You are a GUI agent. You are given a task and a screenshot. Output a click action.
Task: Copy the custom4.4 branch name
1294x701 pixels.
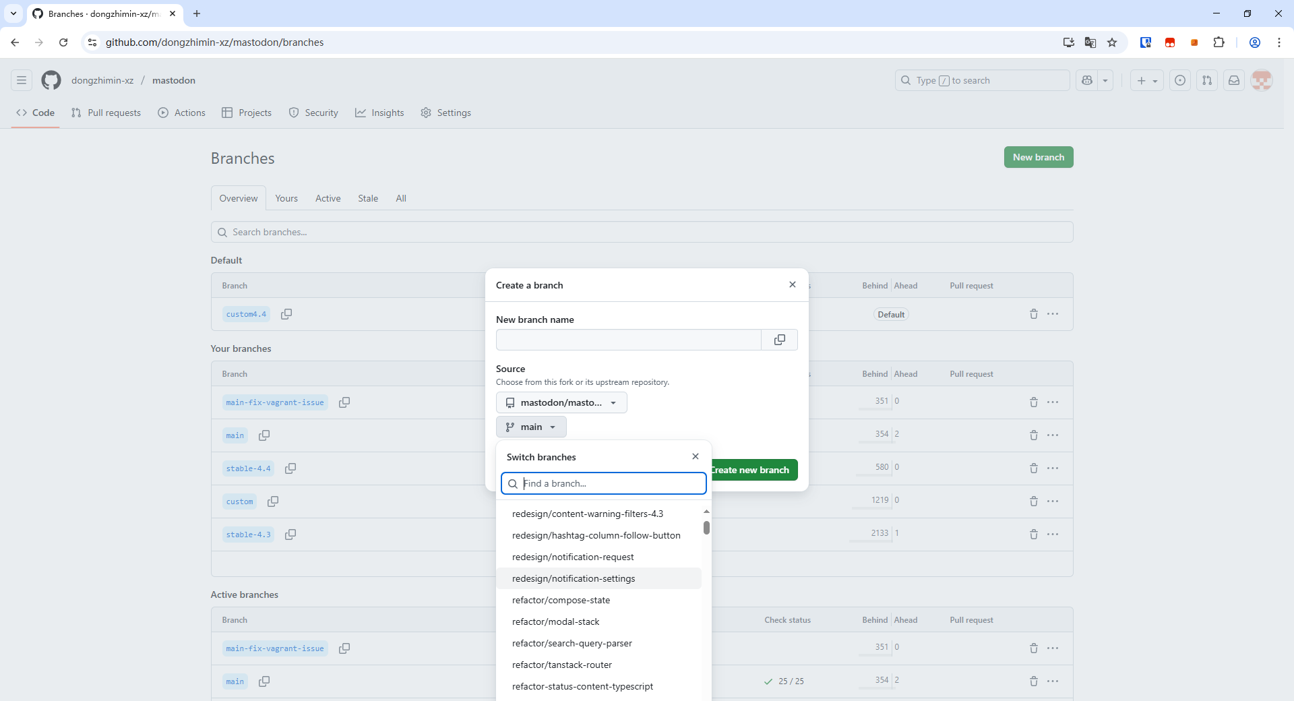point(286,314)
